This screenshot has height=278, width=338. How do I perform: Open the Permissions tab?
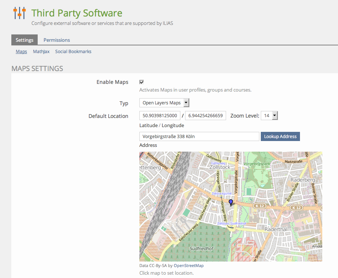(57, 40)
